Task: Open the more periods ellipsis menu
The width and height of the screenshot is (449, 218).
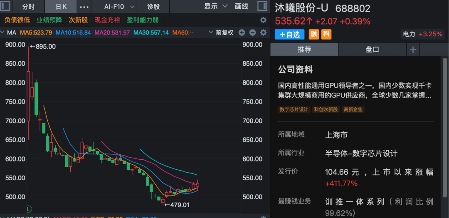Action: tap(84, 7)
